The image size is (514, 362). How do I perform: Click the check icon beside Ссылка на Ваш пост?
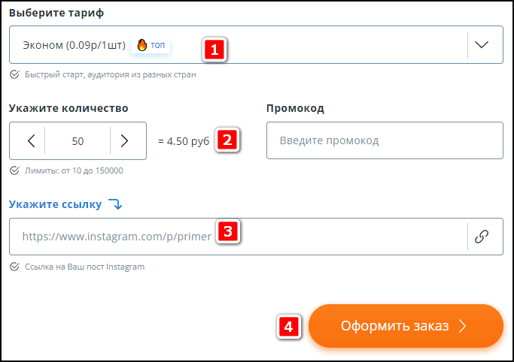[x=14, y=267]
